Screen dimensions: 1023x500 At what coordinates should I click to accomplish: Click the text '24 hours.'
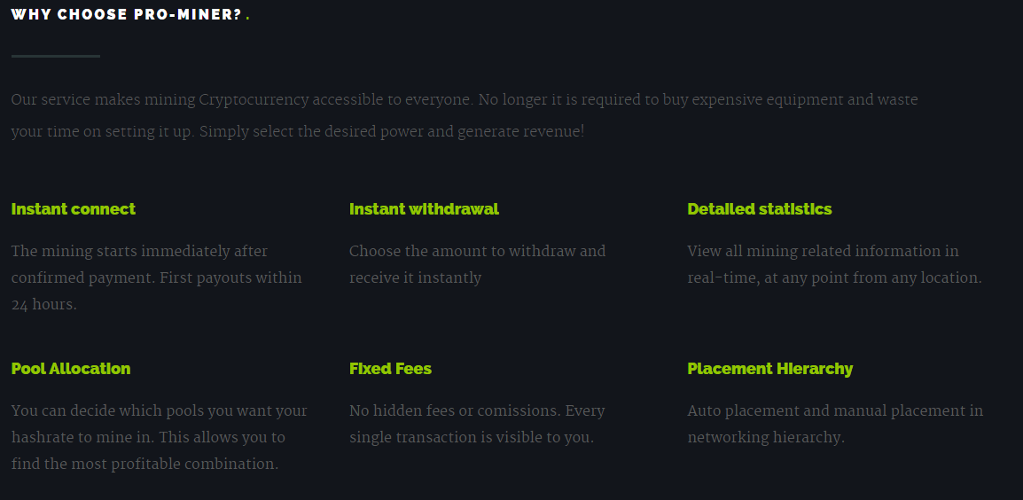[x=43, y=305]
